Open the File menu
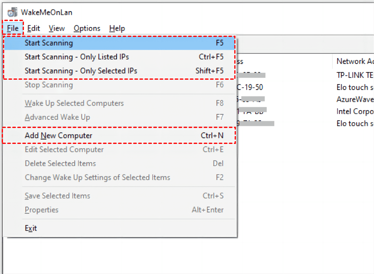This screenshot has height=274, width=374. (x=13, y=28)
